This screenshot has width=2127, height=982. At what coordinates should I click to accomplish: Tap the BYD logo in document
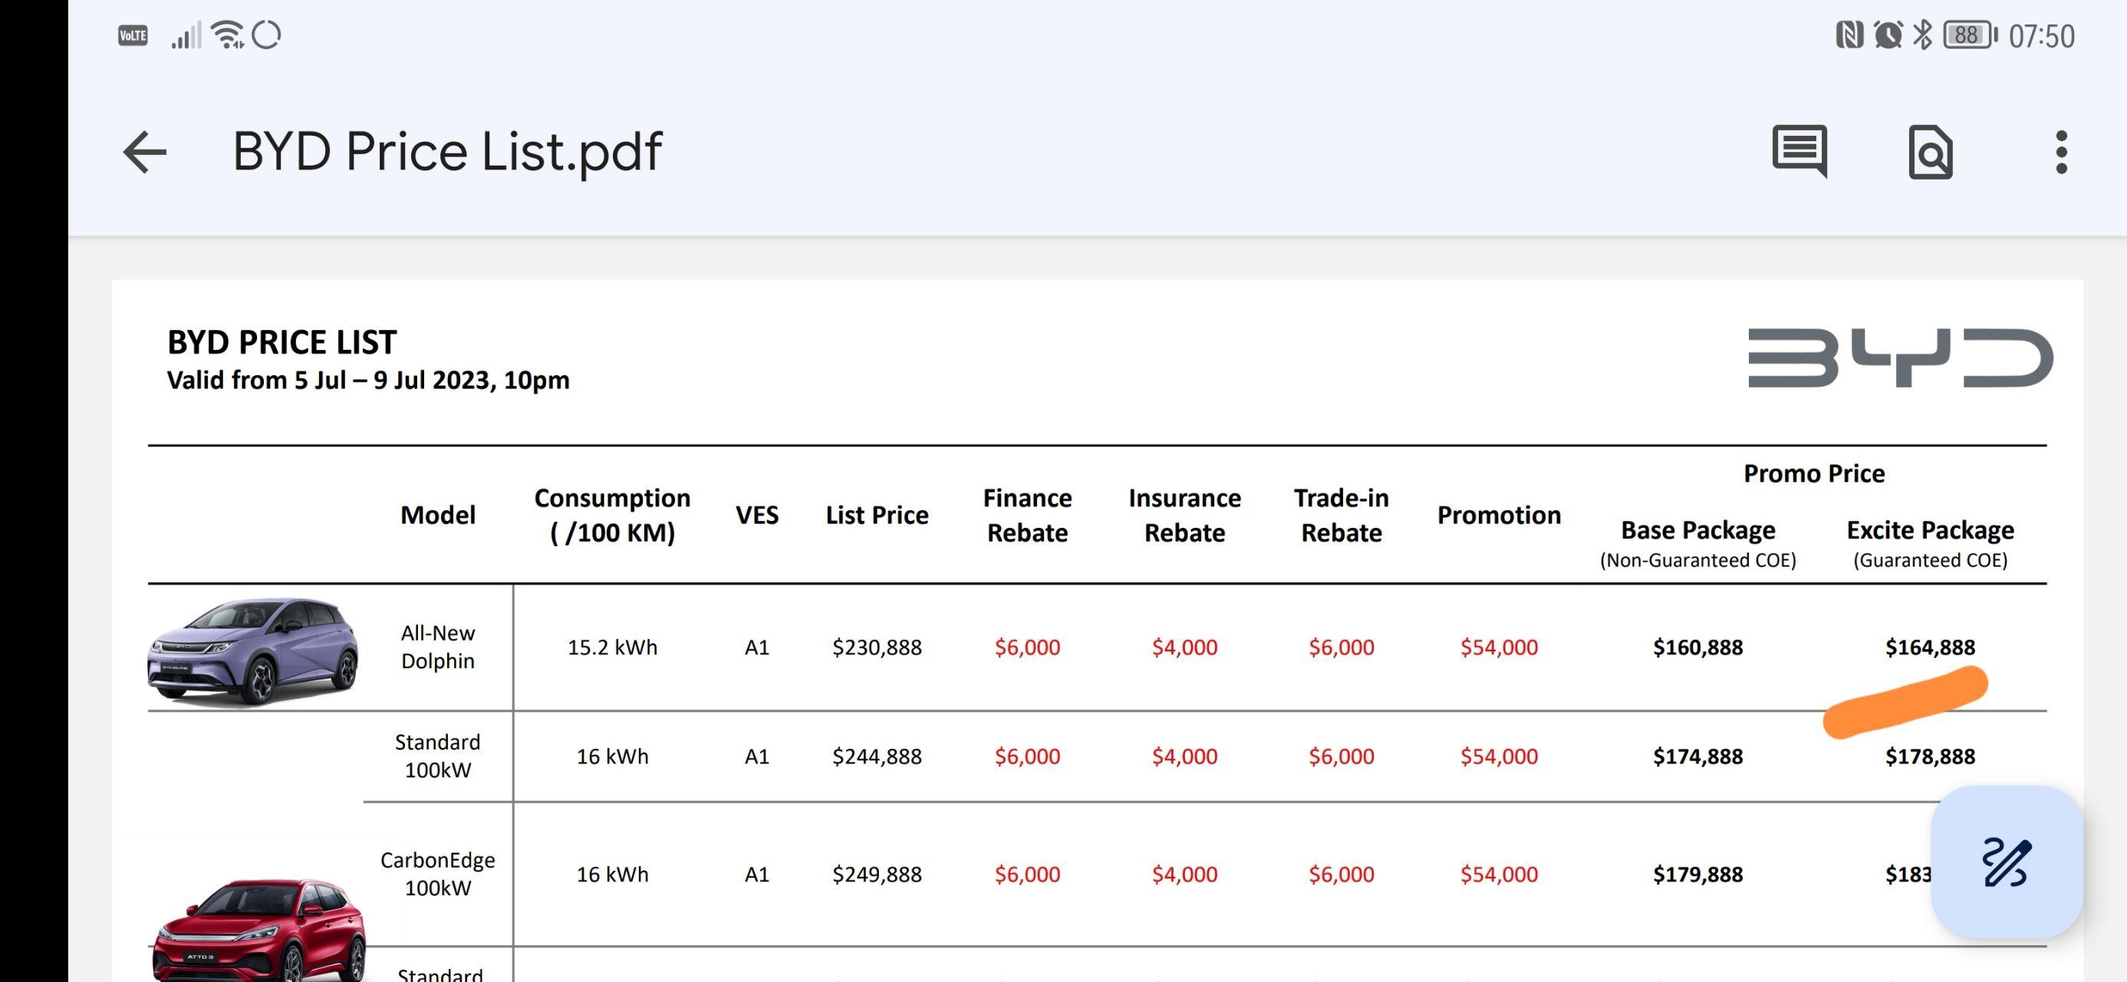point(1900,358)
